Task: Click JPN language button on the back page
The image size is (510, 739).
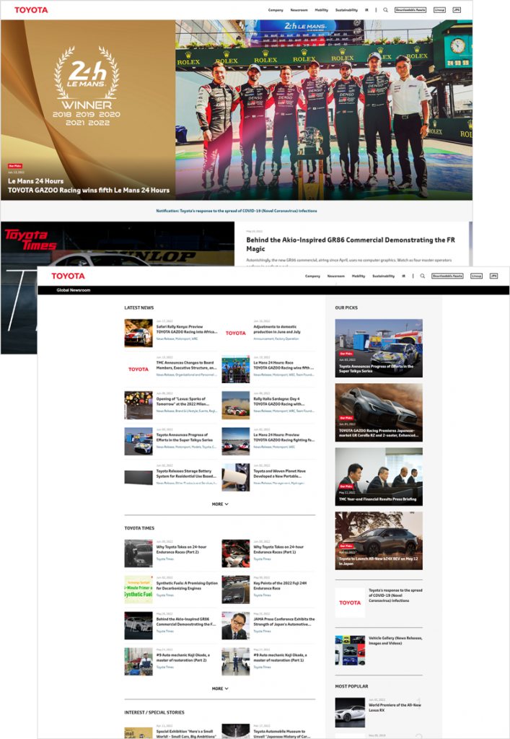Action: tap(457, 10)
